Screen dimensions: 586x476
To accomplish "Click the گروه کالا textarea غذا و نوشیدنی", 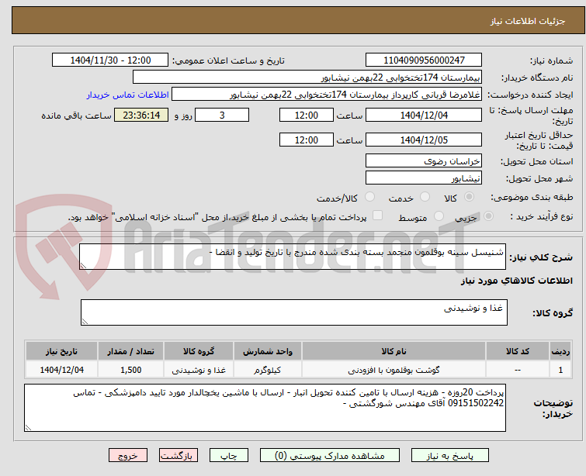I will point(294,312).
